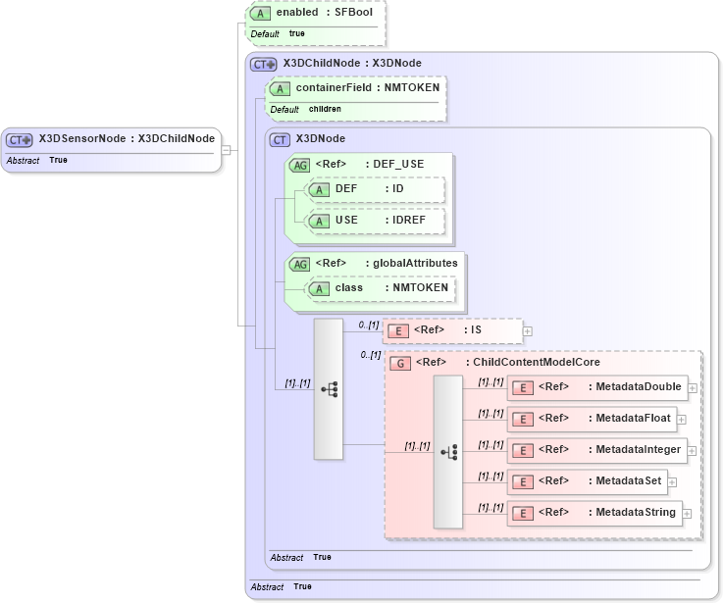Screen dimensions: 723x603
Task: Click the AG icon of globalAttributes group
Action: 300,264
